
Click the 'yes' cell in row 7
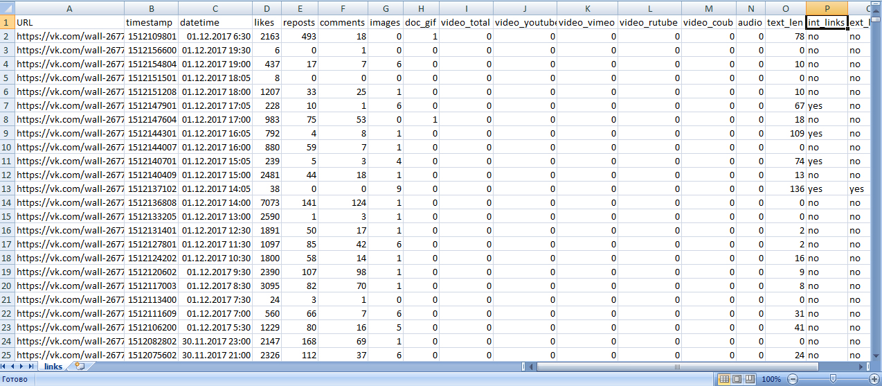point(827,105)
